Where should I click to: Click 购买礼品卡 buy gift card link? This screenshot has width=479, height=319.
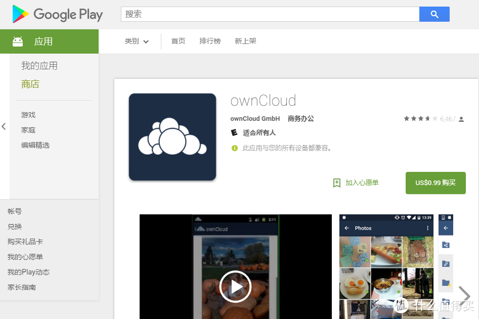click(x=25, y=242)
